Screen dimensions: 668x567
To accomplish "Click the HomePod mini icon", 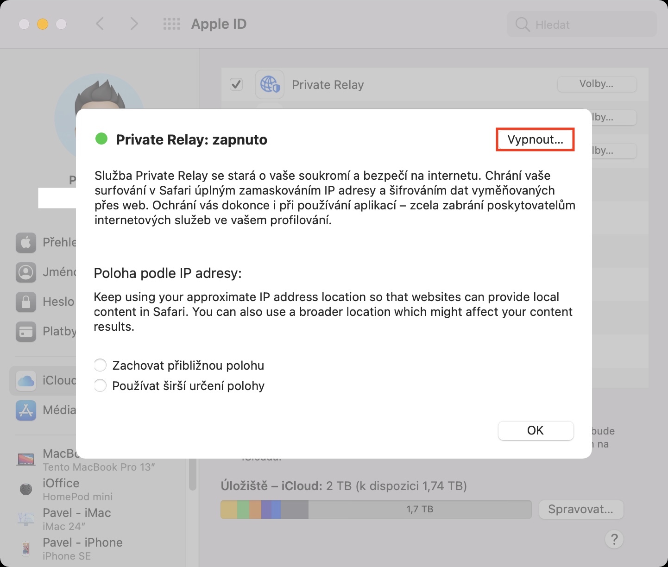I will click(x=26, y=489).
